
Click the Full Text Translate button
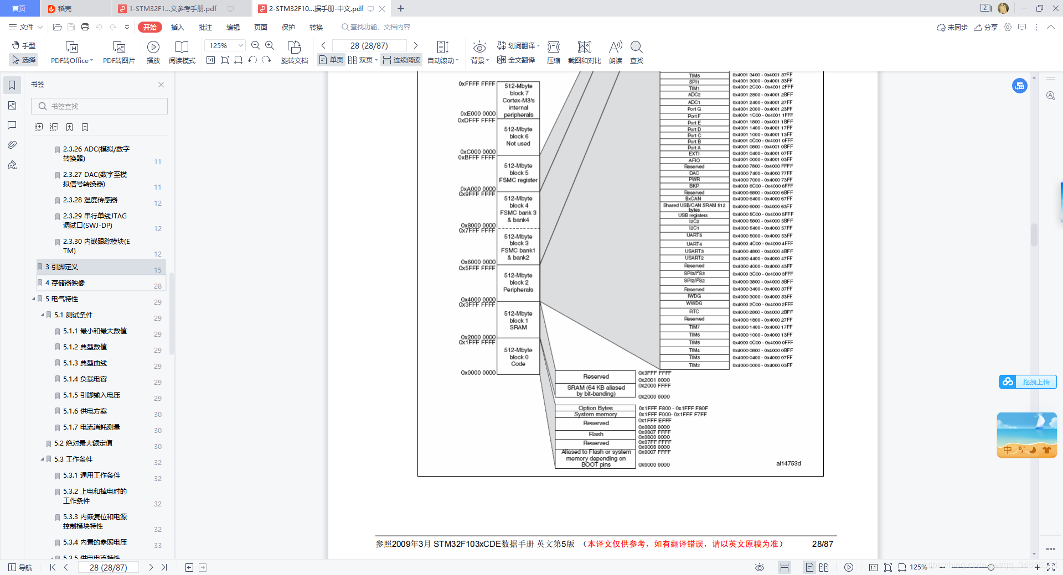coord(516,60)
